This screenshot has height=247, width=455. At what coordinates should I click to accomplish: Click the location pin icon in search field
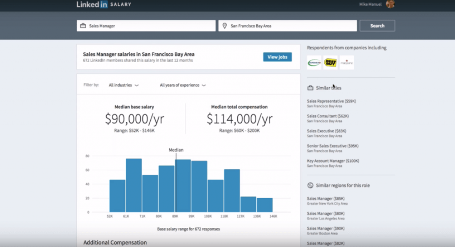[224, 26]
